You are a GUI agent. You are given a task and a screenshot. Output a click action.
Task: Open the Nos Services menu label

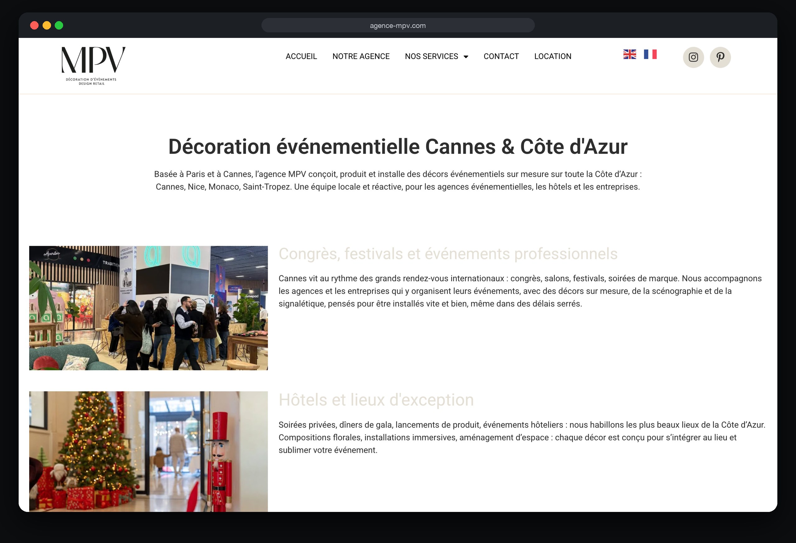click(x=431, y=57)
